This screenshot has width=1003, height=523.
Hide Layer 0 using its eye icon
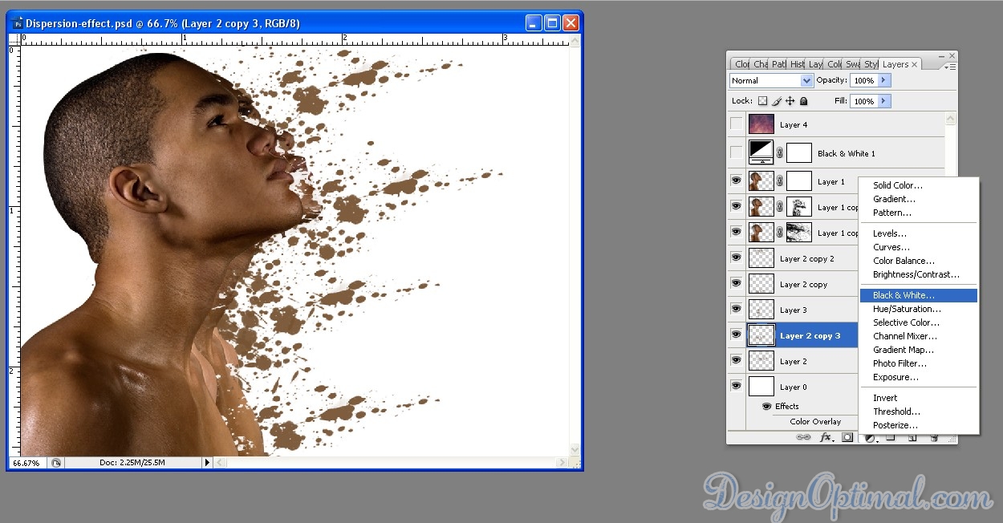736,387
